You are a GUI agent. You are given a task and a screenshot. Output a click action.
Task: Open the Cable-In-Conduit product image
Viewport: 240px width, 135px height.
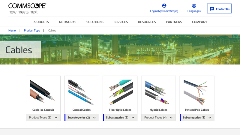tap(43, 92)
